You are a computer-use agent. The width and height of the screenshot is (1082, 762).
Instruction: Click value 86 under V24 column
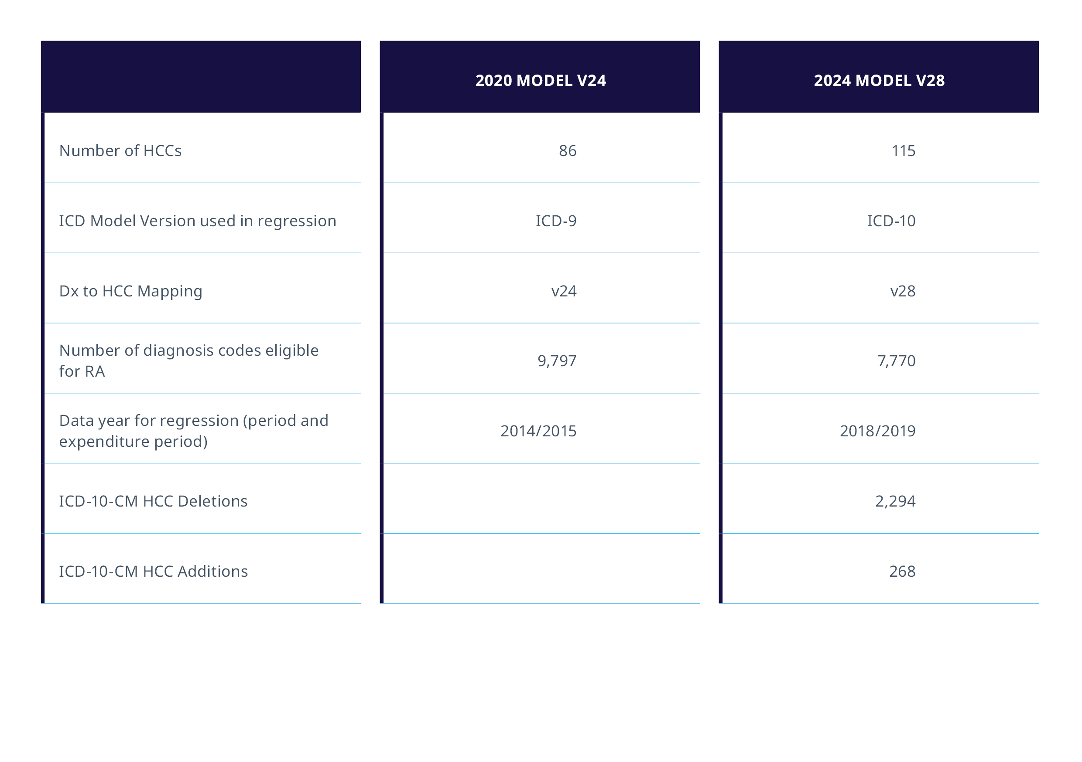(x=567, y=151)
